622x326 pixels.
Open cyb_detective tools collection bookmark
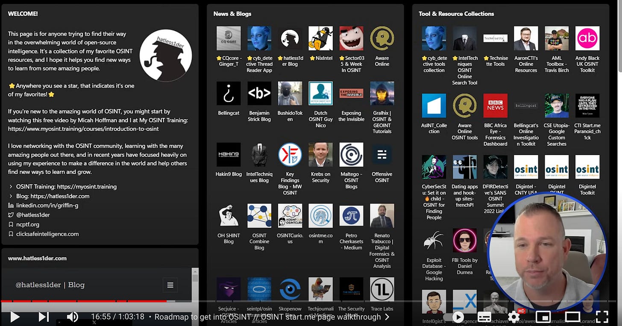[x=434, y=38]
